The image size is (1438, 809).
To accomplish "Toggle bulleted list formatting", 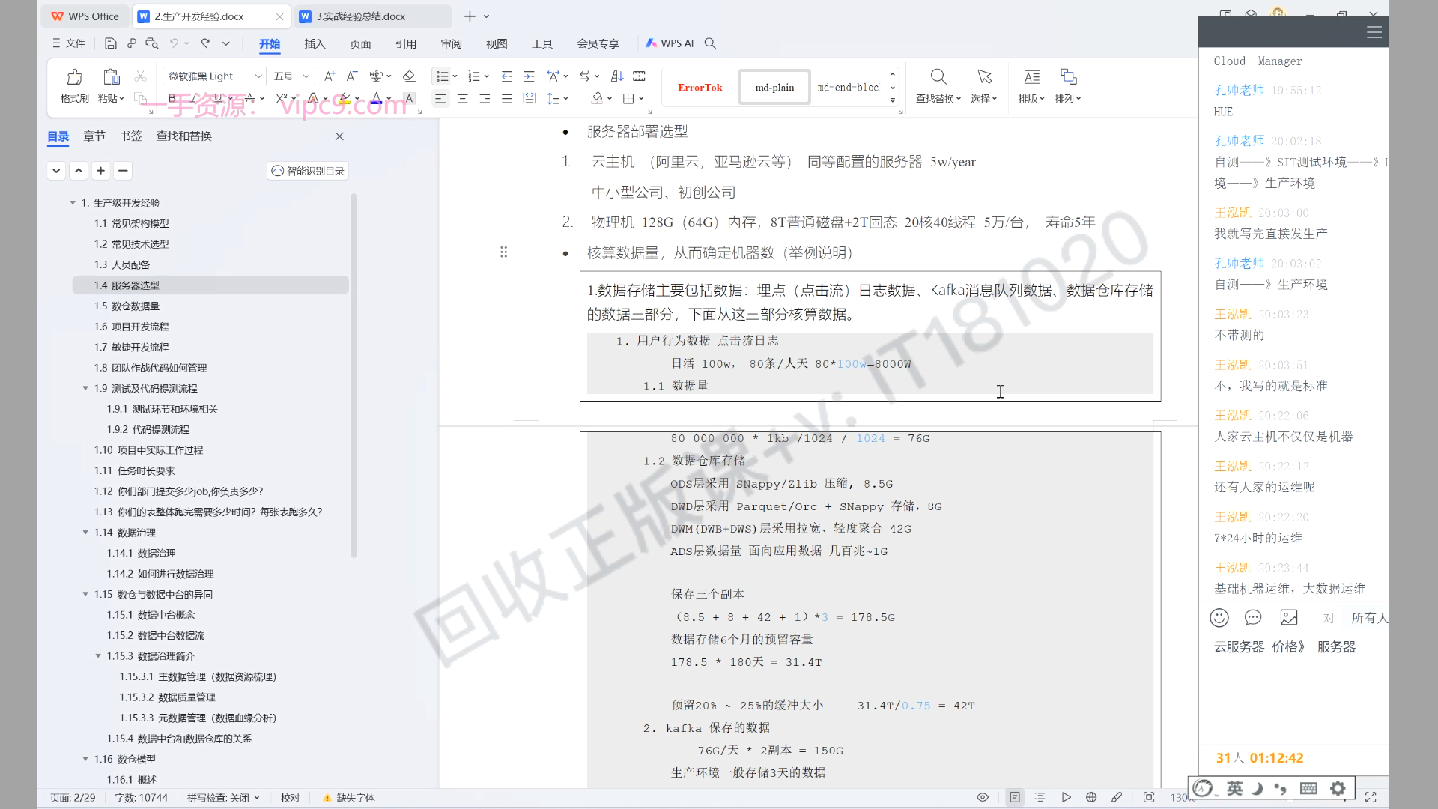I will tap(442, 76).
